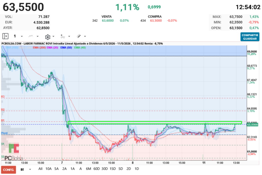Image resolution: width=262 pixels, height=175 pixels.
Task: Click the R2 resistance label
Action: [x=3, y=109]
